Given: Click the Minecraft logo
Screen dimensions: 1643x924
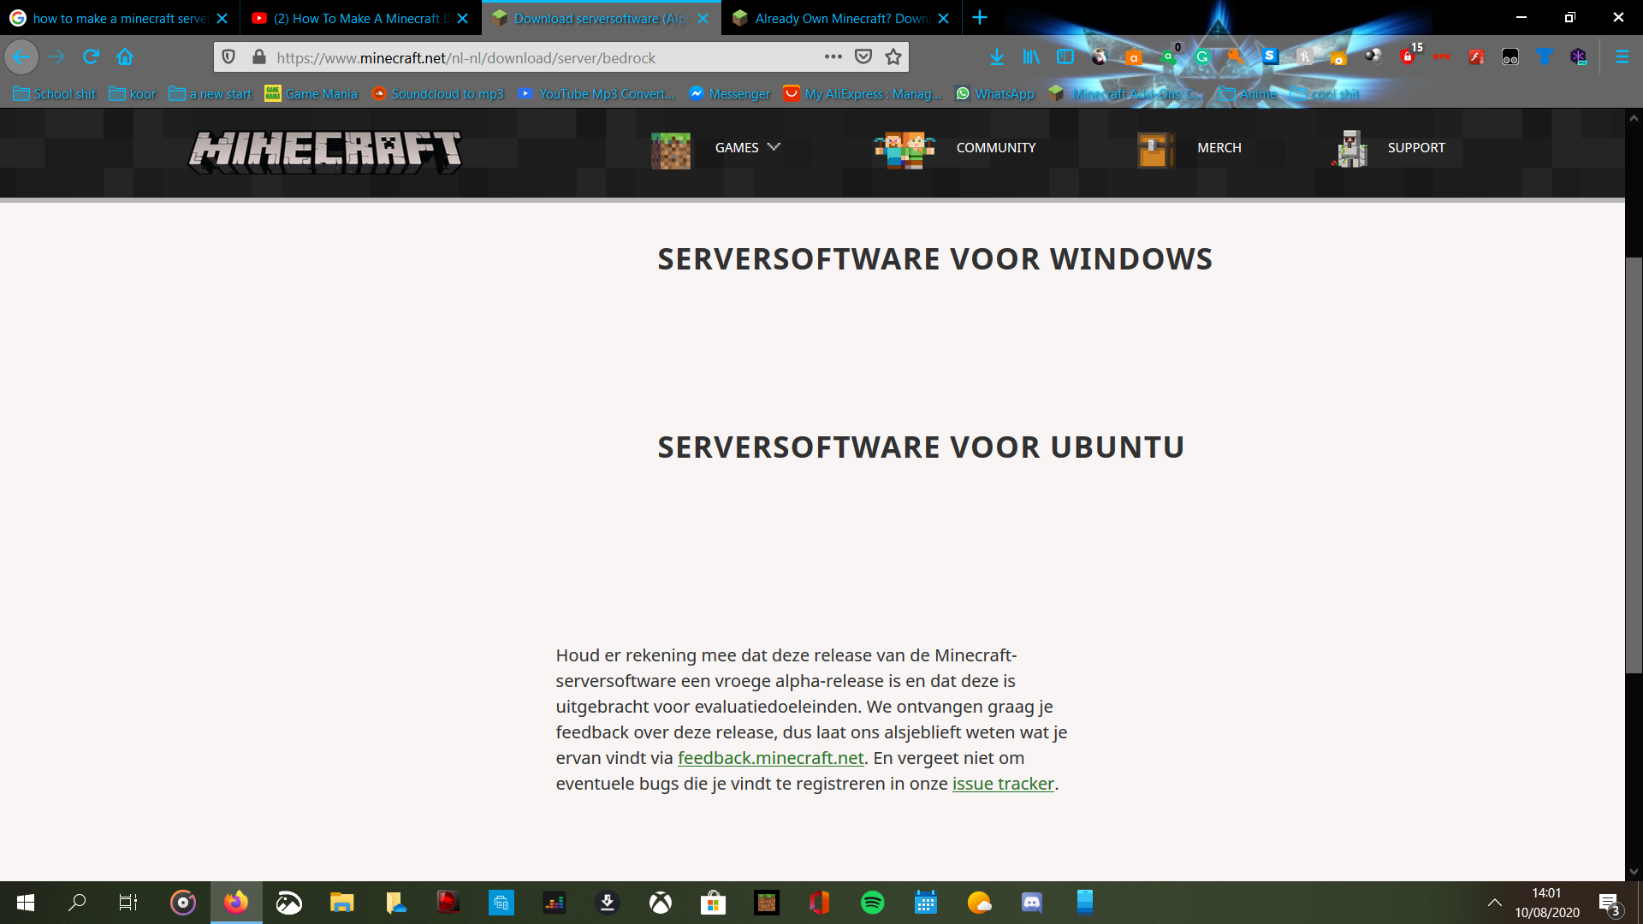Looking at the screenshot, I should (324, 151).
